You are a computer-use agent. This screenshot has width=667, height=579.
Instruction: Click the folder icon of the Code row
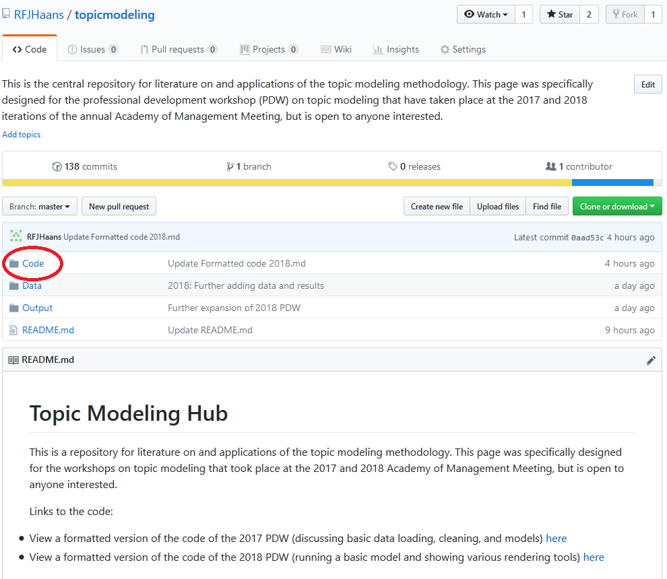[14, 263]
